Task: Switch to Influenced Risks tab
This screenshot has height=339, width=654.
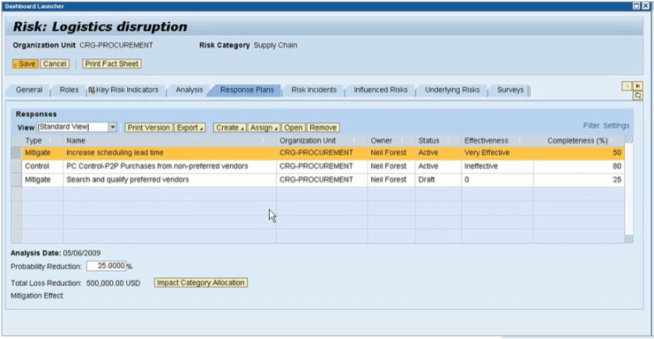Action: point(380,90)
